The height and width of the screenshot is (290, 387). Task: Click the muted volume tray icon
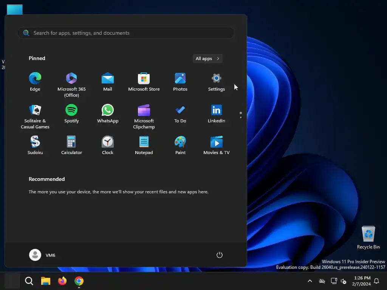(343, 281)
